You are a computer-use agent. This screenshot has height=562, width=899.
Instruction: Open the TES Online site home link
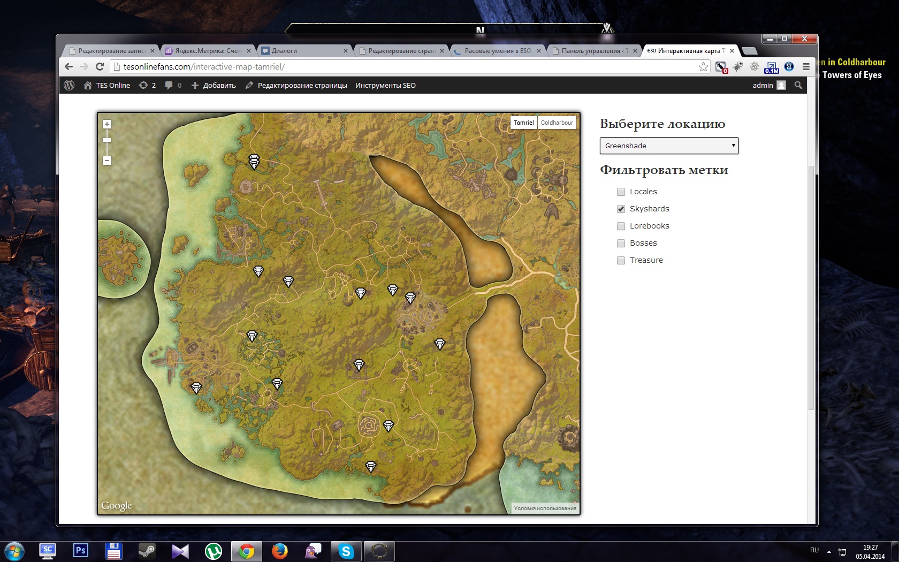coord(107,85)
